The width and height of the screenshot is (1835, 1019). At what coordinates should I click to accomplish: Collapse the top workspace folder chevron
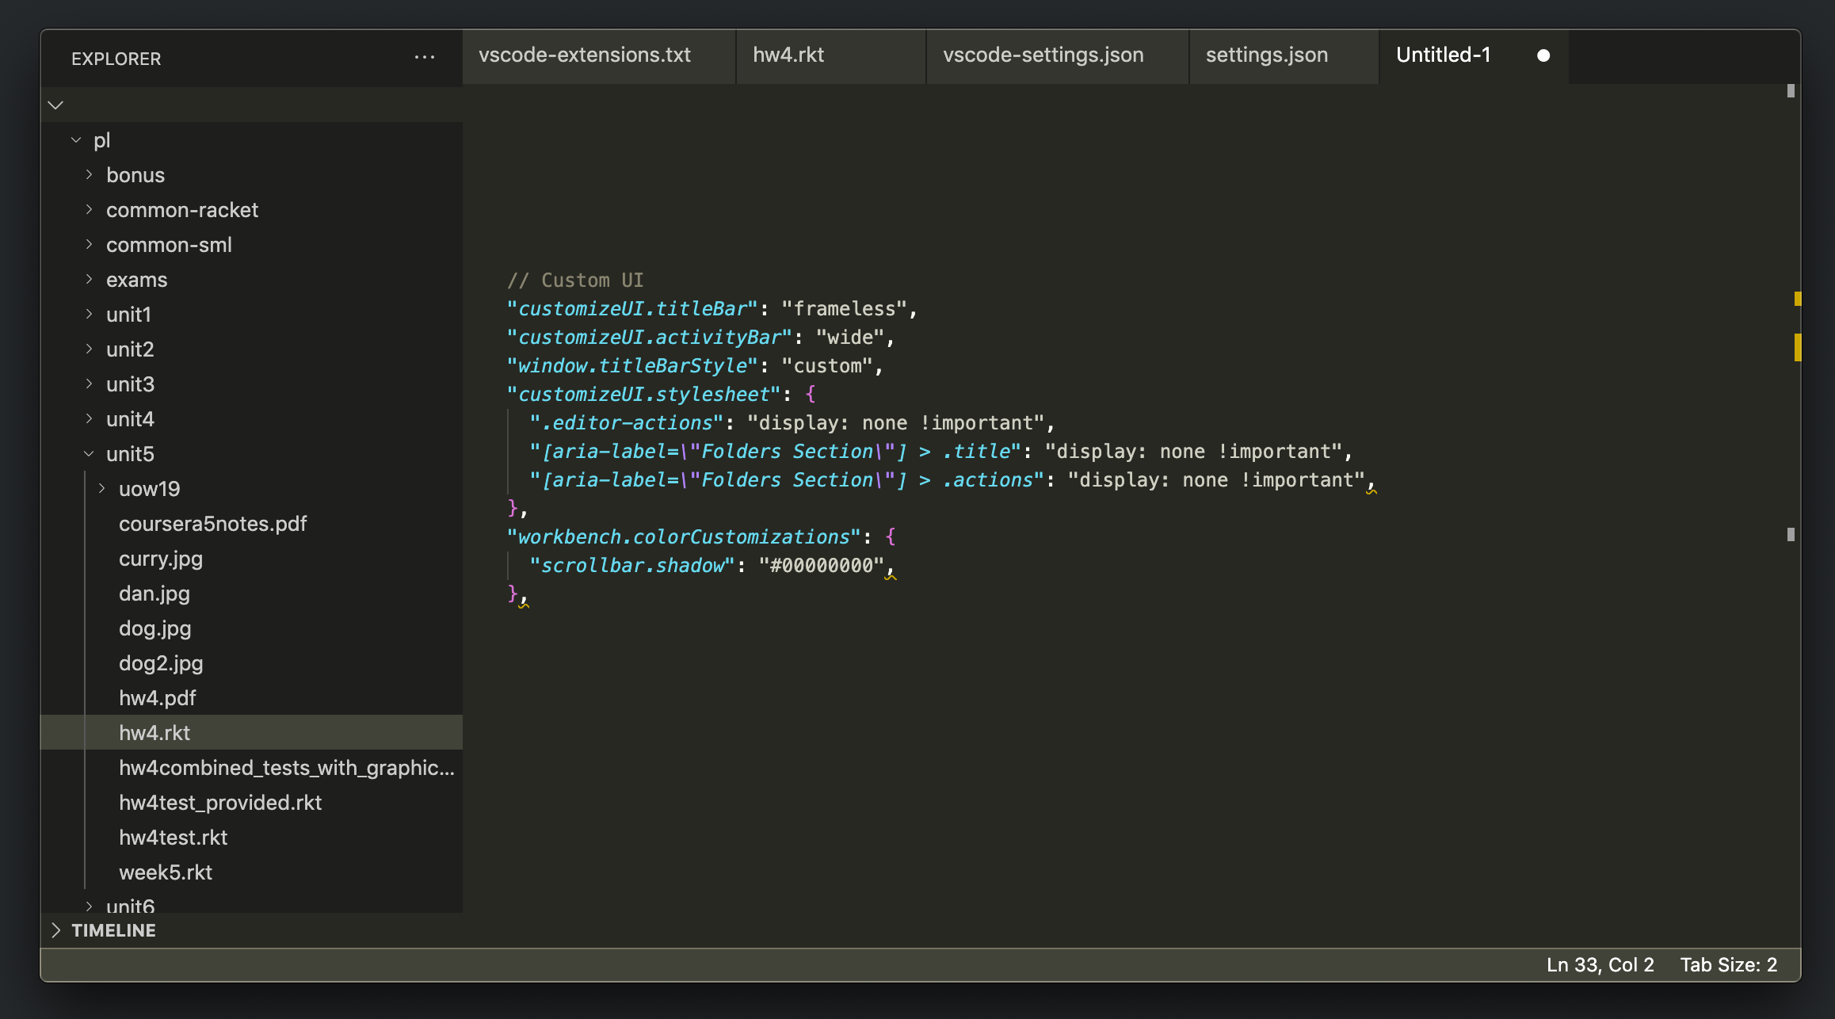point(56,105)
